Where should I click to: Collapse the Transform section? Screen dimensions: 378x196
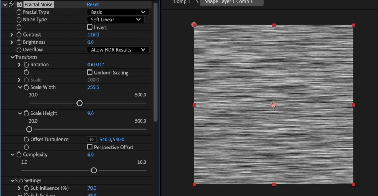pos(12,57)
